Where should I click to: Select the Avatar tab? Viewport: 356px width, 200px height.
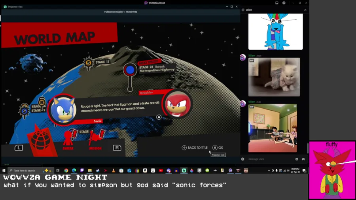coord(68,141)
